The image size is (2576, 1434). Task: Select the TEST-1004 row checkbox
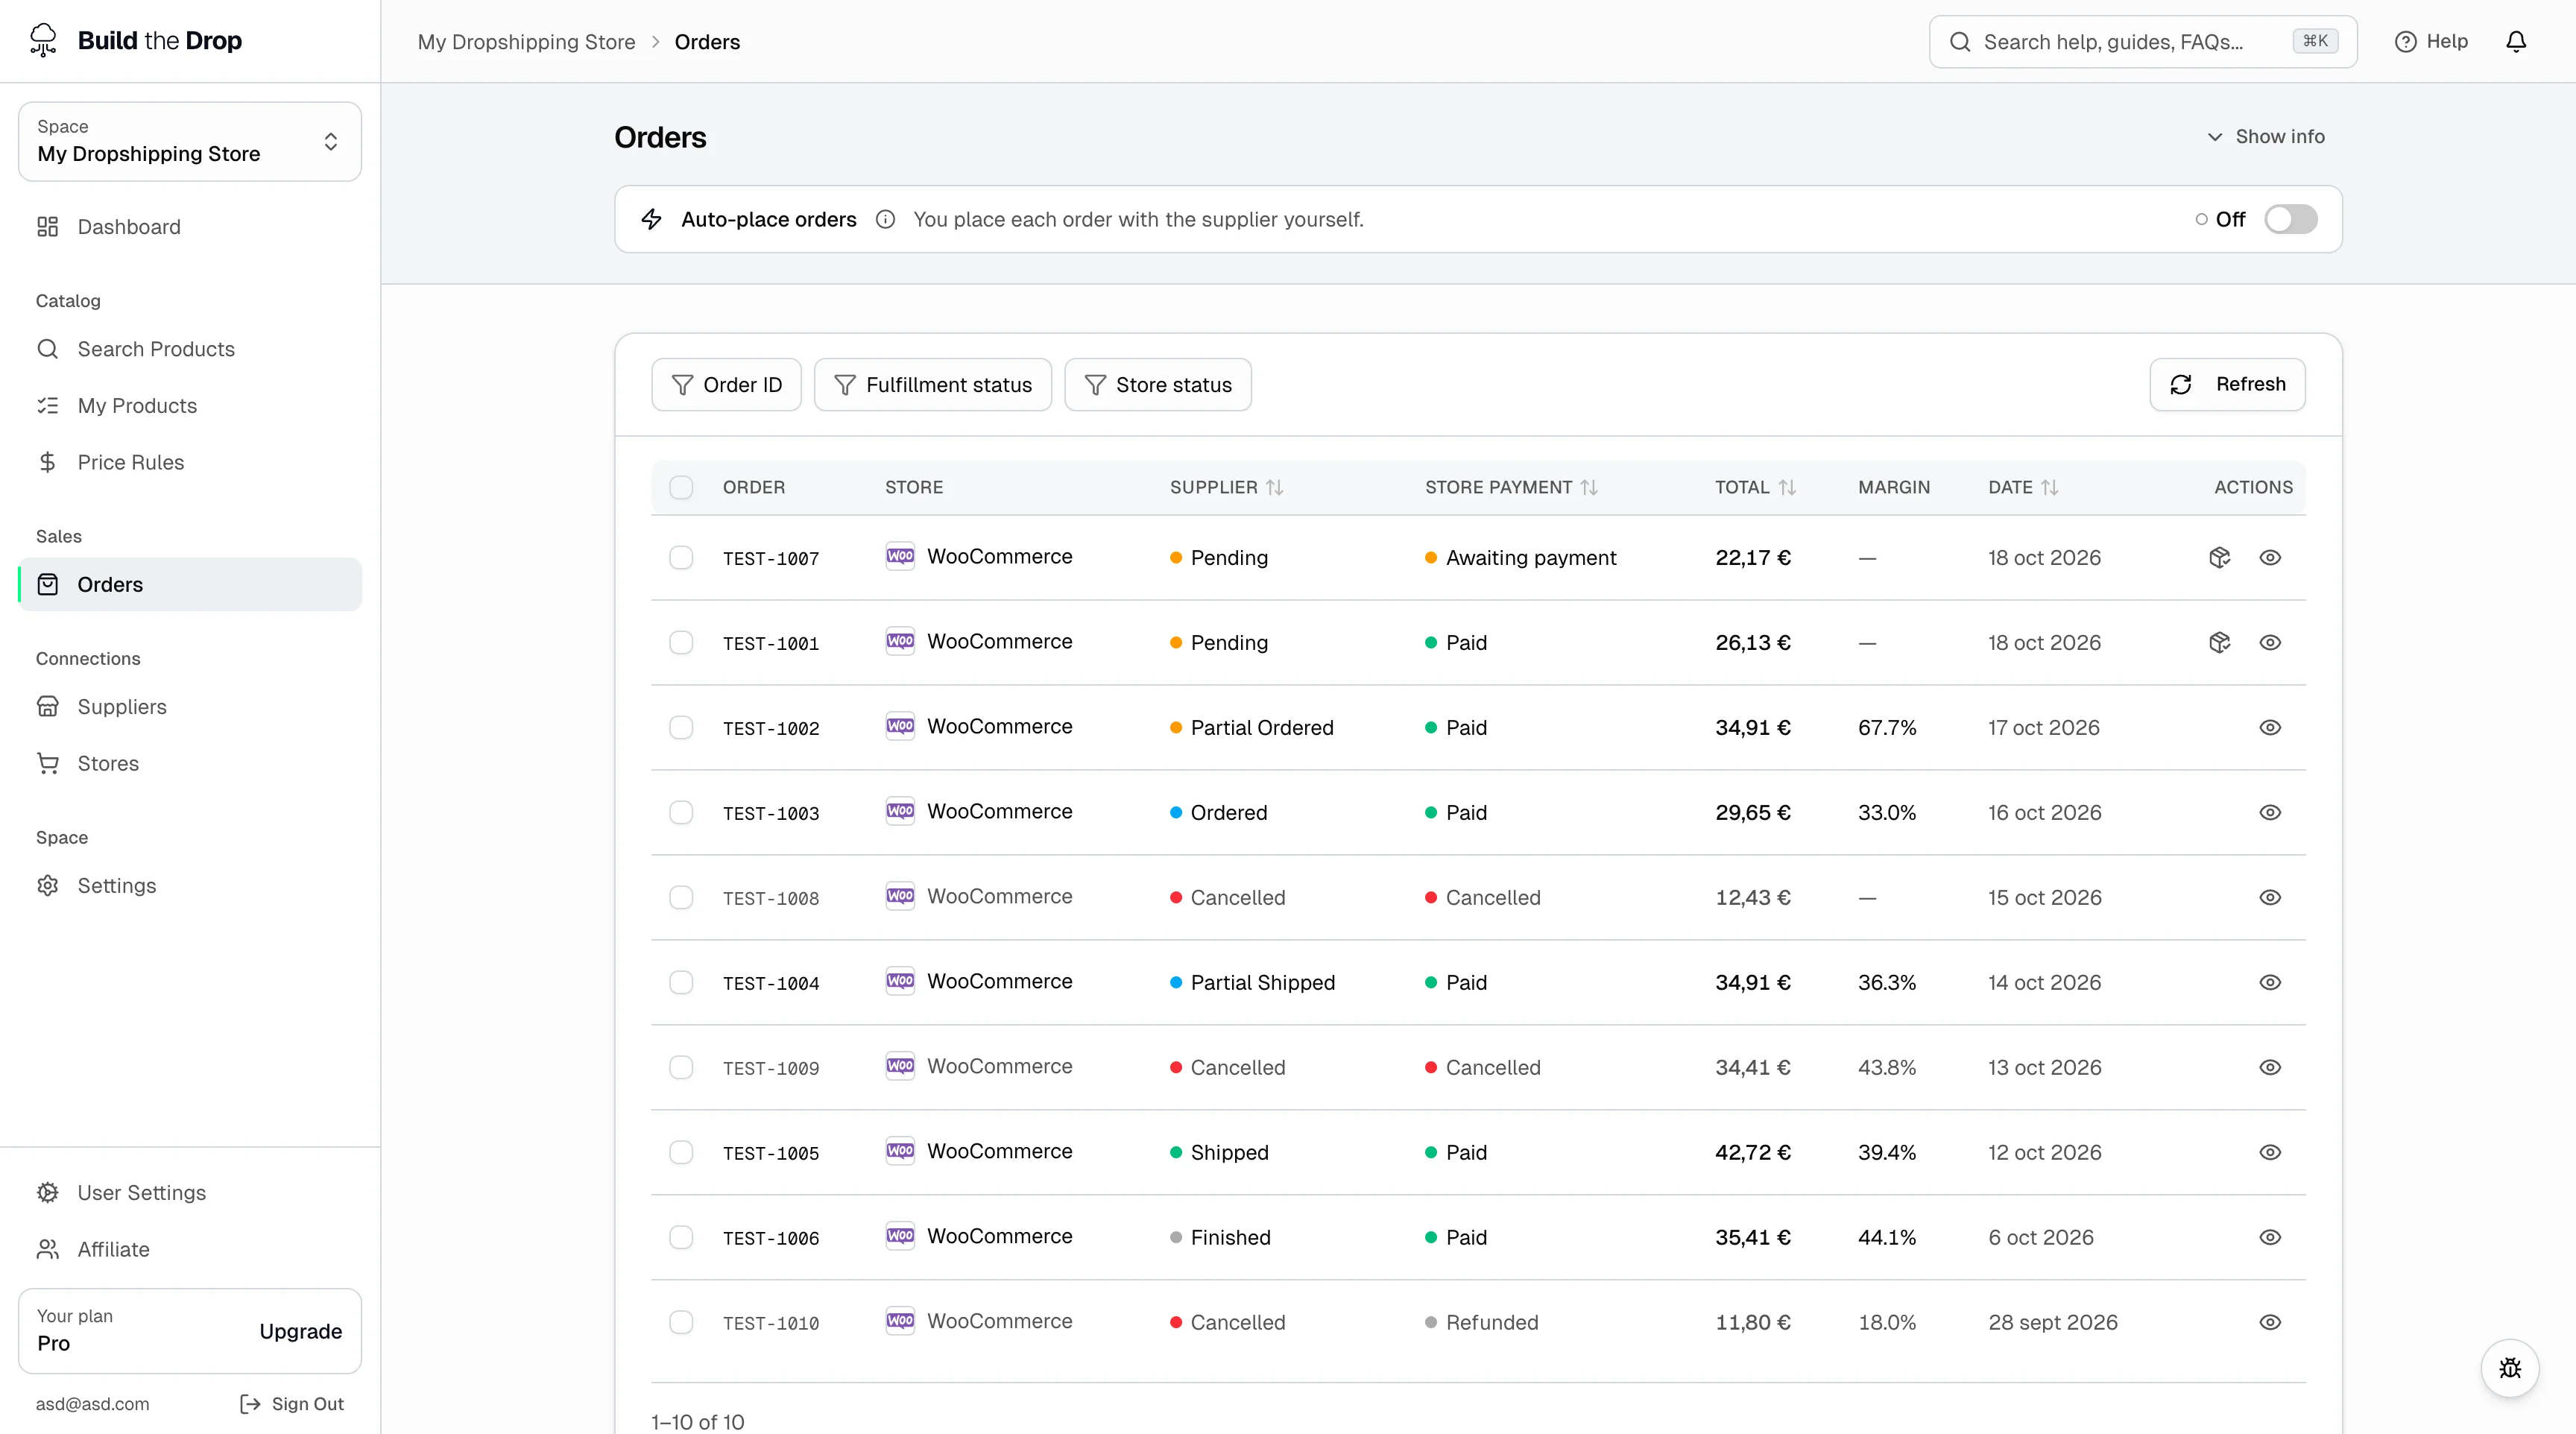[681, 982]
